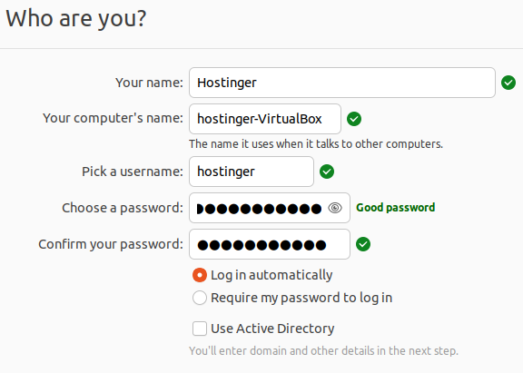The image size is (523, 373).
Task: Click into the Choose a password field
Action: 270,208
